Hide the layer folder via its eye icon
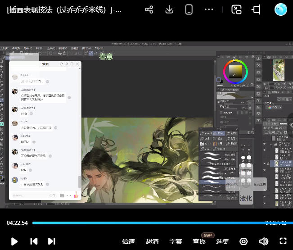 click(265, 144)
